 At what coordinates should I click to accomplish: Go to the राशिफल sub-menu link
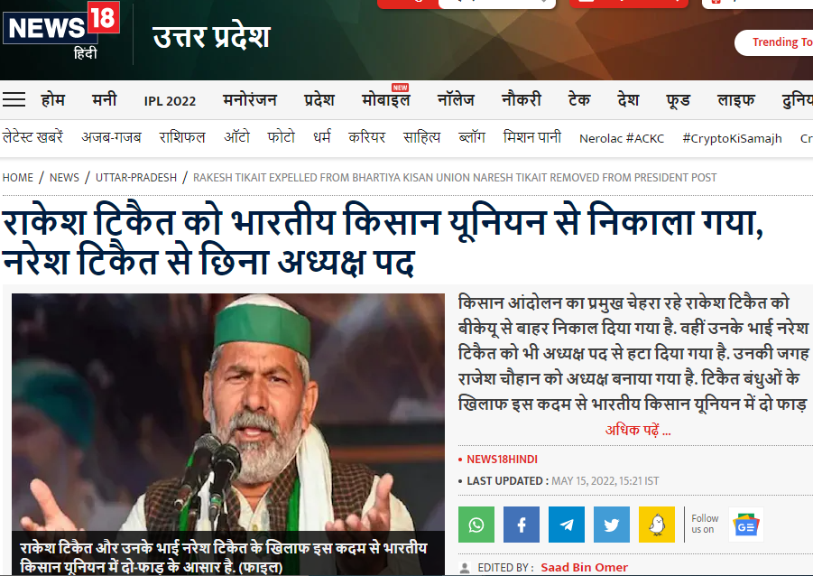pos(182,137)
